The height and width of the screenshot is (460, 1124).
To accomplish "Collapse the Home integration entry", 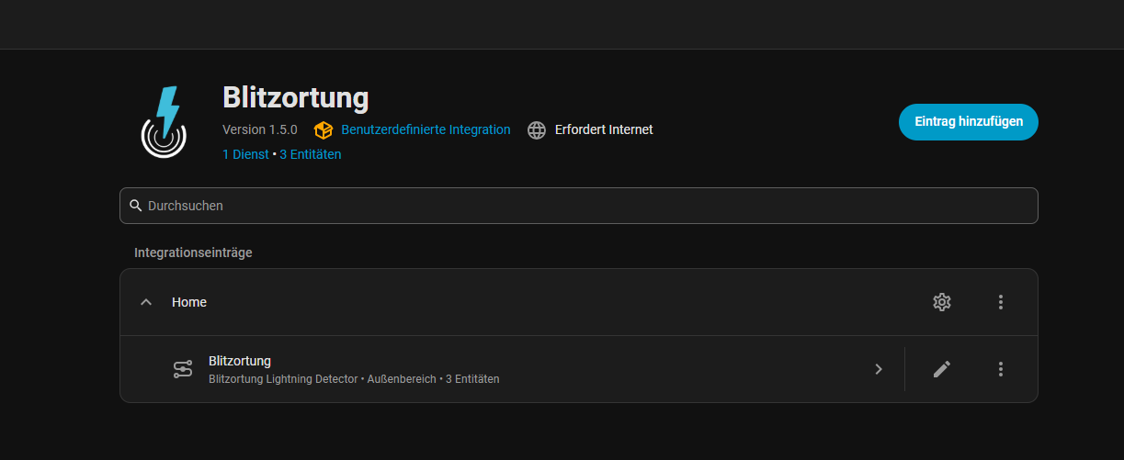I will click(146, 302).
